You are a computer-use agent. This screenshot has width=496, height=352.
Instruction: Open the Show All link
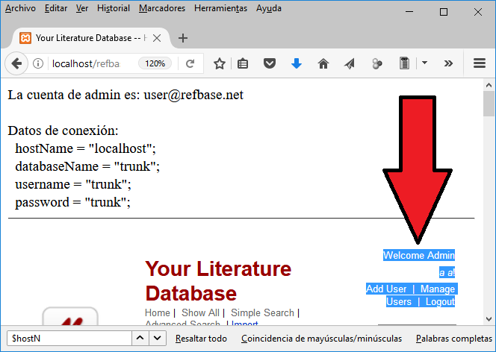[x=200, y=312]
